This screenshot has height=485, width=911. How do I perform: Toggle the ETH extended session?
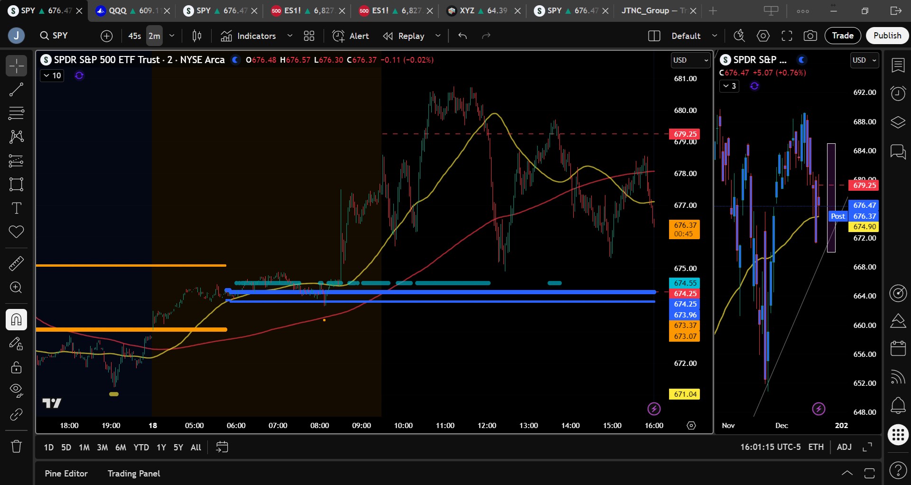coord(816,447)
